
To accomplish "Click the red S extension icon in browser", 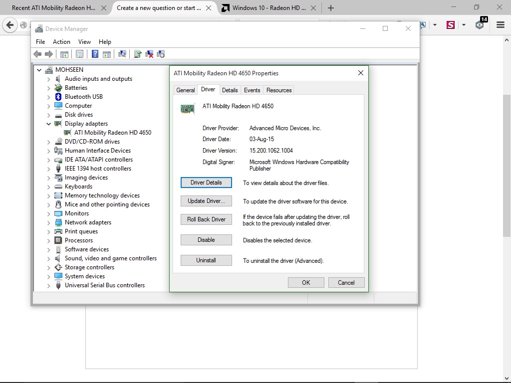I will tap(451, 25).
